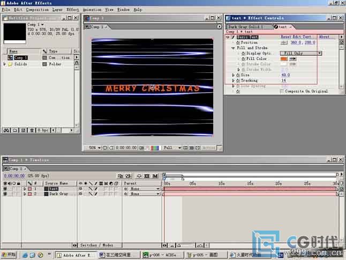Click the orange Fill Color swatch
Screen dimensions: 346x260
(284, 59)
